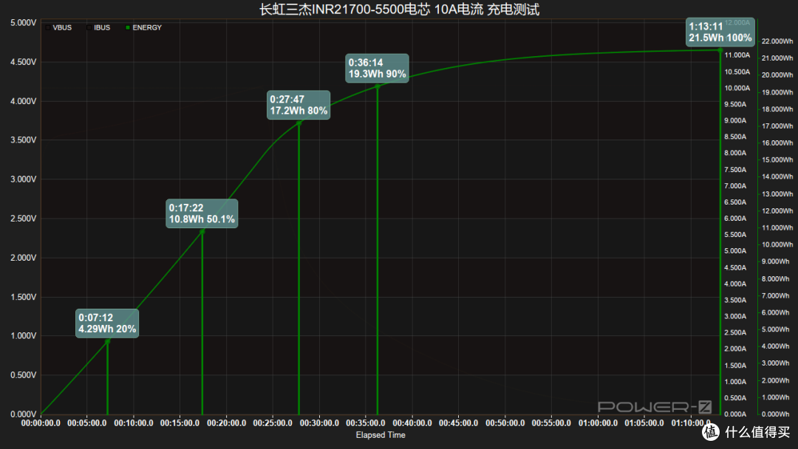Click the 6.000Wh energy axis label
This screenshot has height=449, width=798.
pos(776,312)
